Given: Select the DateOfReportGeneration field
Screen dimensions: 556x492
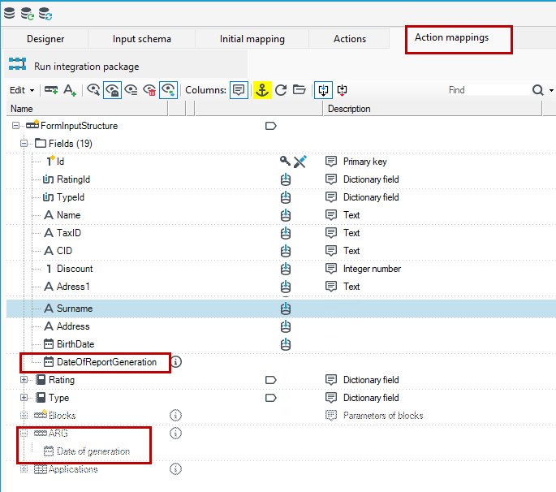Looking at the screenshot, I should pos(106,362).
